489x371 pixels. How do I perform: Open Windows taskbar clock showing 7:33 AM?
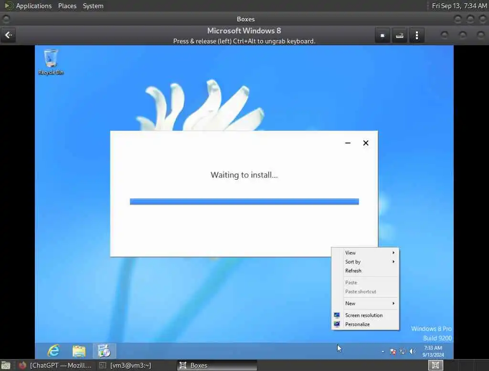point(433,351)
